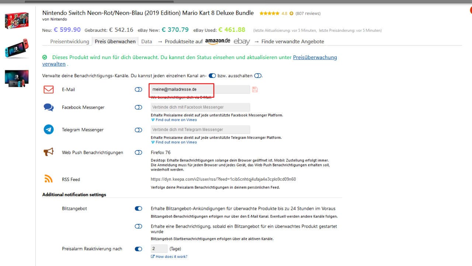
Task: Disable Blitzangebot announcements toggle
Action: click(x=138, y=208)
